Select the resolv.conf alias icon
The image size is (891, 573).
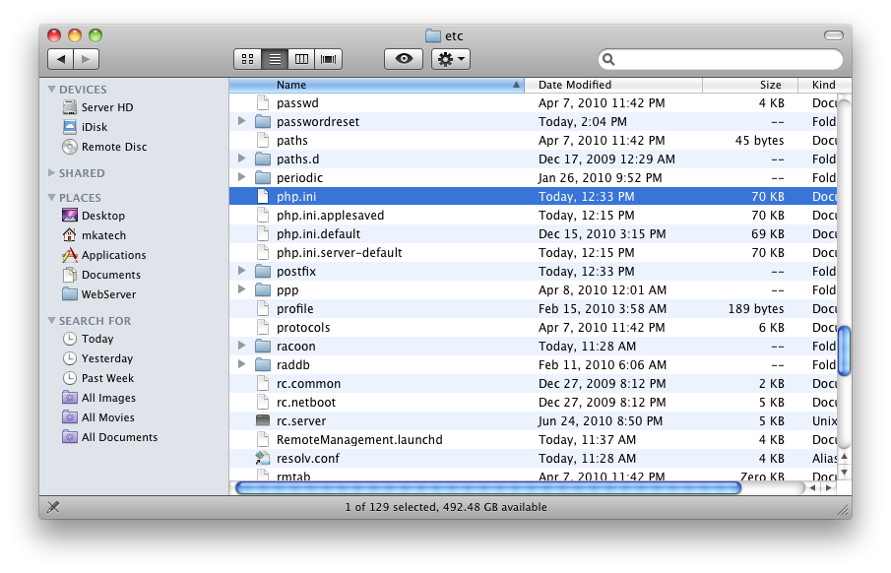[x=263, y=458]
